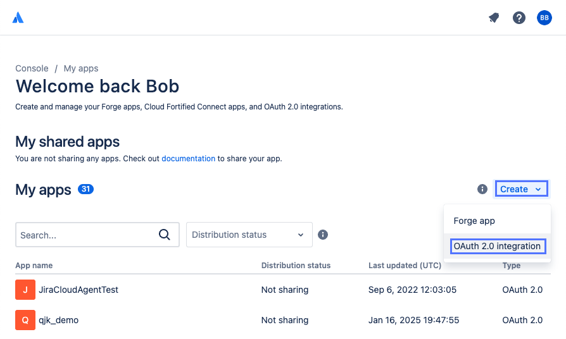Click qjk_demo orange Q icon
The image size is (566, 339).
(25, 320)
